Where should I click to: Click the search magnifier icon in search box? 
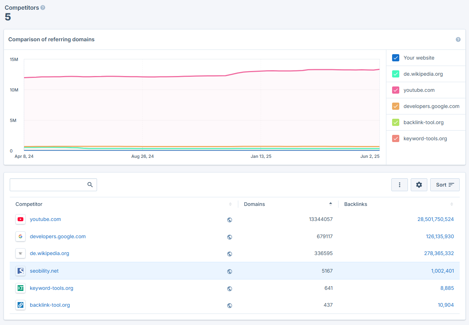[90, 185]
